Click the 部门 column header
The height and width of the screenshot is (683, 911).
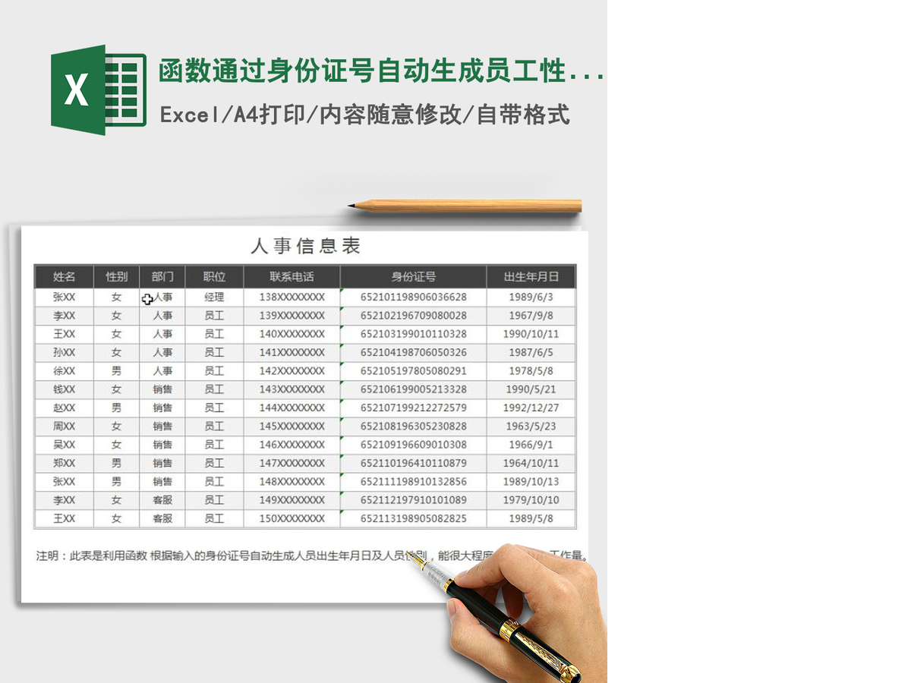pyautogui.click(x=162, y=277)
